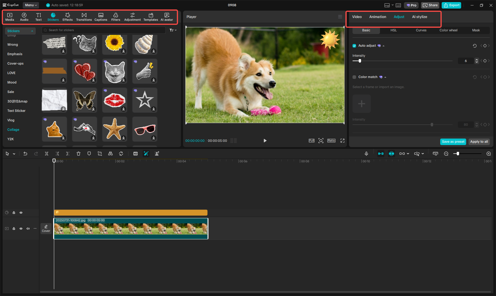This screenshot has width=496, height=296.
Task: Collapse the Auto adjust section
Action: [x=383, y=46]
